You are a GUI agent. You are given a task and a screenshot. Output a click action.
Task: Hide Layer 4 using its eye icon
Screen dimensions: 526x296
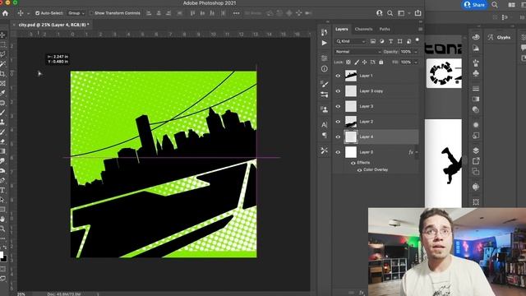338,137
